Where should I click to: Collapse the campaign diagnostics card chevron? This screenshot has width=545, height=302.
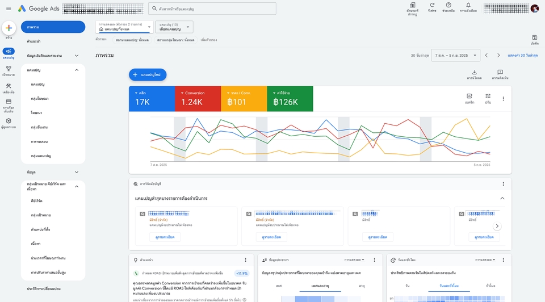point(502,199)
